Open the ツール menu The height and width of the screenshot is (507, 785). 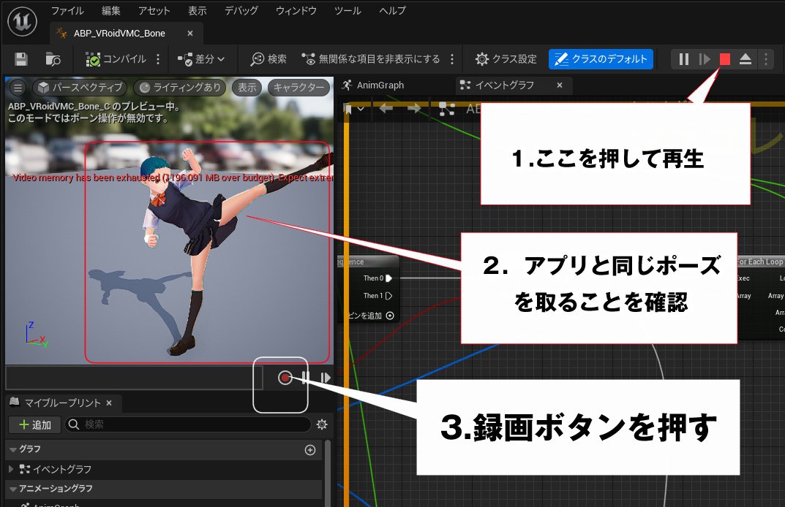[348, 10]
